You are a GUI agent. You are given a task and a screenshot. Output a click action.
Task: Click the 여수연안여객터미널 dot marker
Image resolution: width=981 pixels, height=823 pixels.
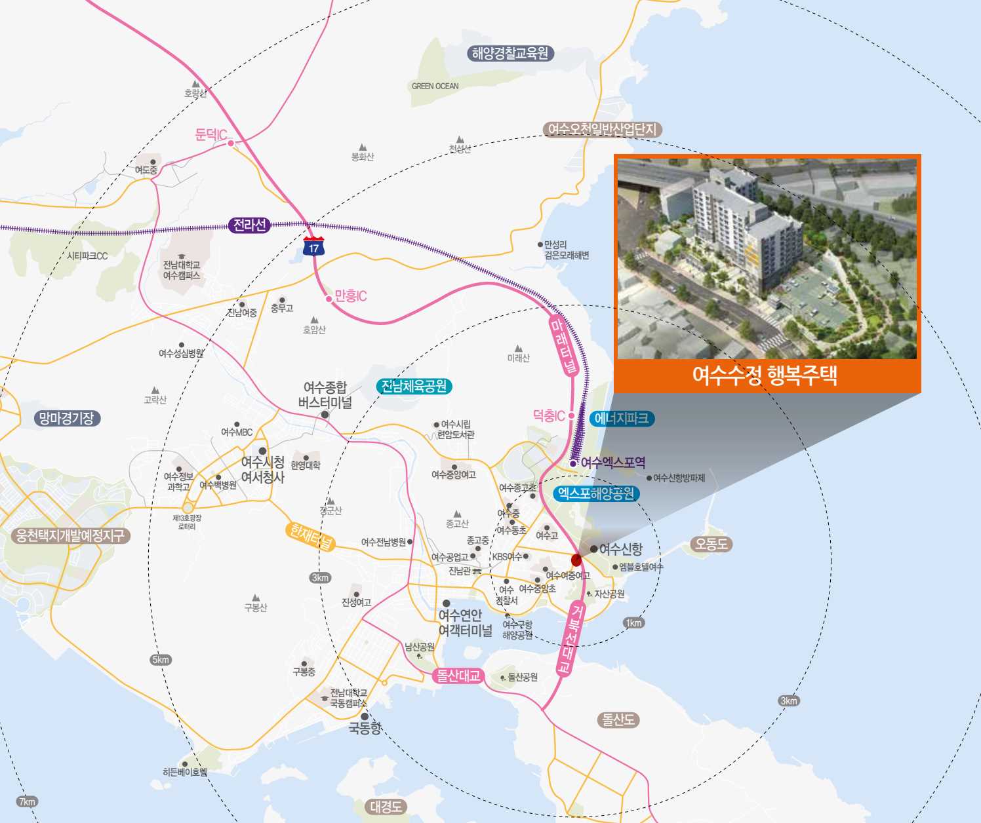point(446,603)
